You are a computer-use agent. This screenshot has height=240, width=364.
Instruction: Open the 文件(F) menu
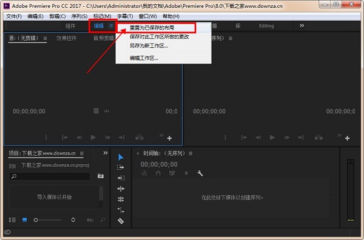point(14,16)
